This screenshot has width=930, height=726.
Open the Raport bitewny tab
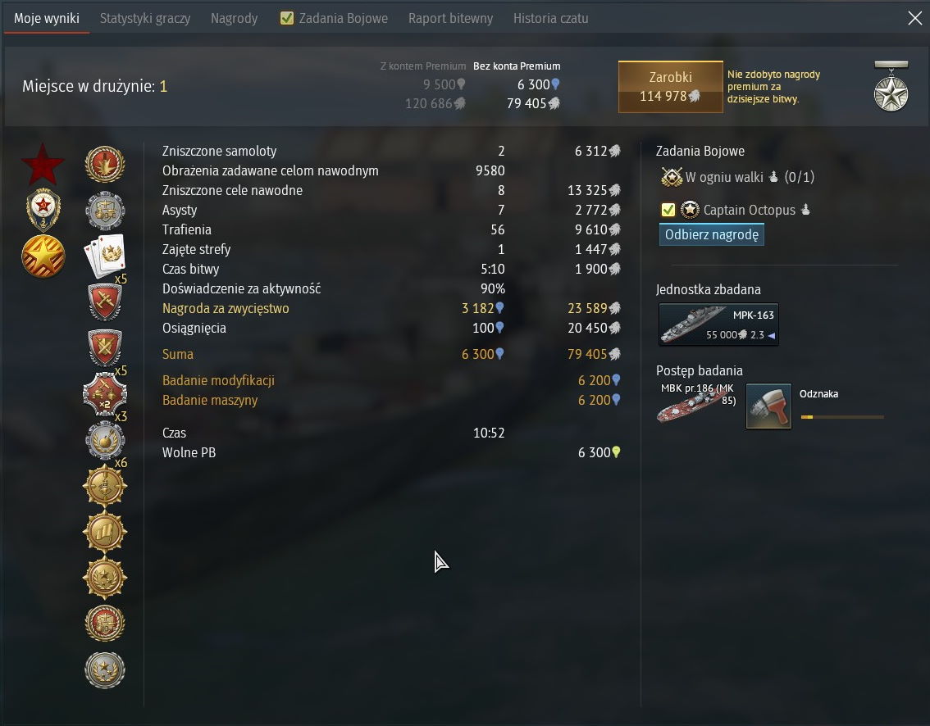point(450,18)
